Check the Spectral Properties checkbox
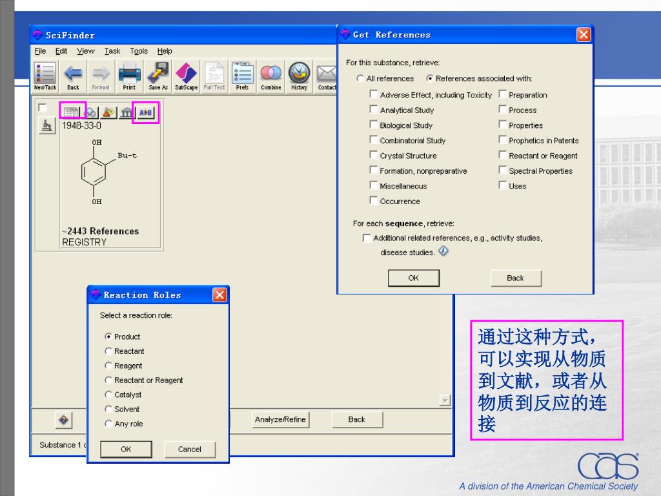 pos(502,170)
